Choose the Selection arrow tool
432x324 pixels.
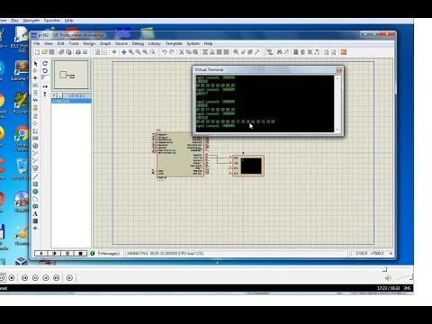click(35, 64)
